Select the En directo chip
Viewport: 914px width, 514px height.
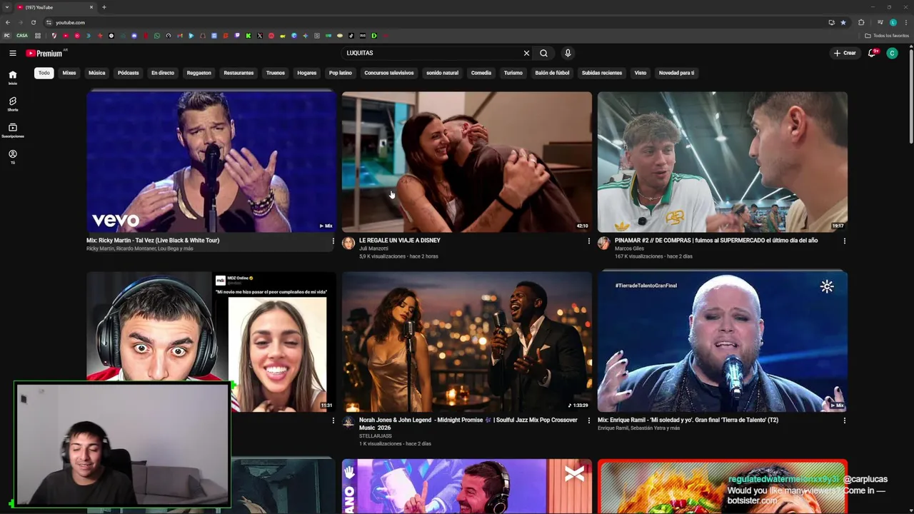point(163,73)
